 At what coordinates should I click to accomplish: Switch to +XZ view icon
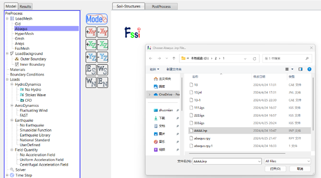click(x=91, y=45)
